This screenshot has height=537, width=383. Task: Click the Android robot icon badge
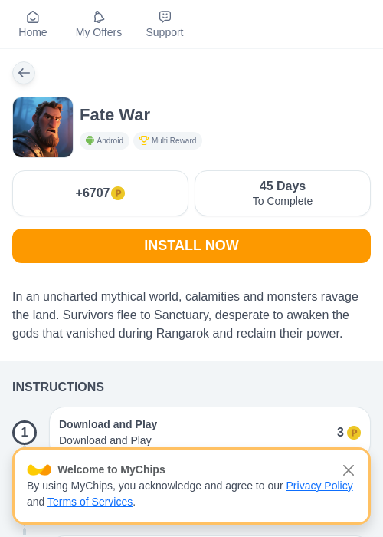pos(90,140)
